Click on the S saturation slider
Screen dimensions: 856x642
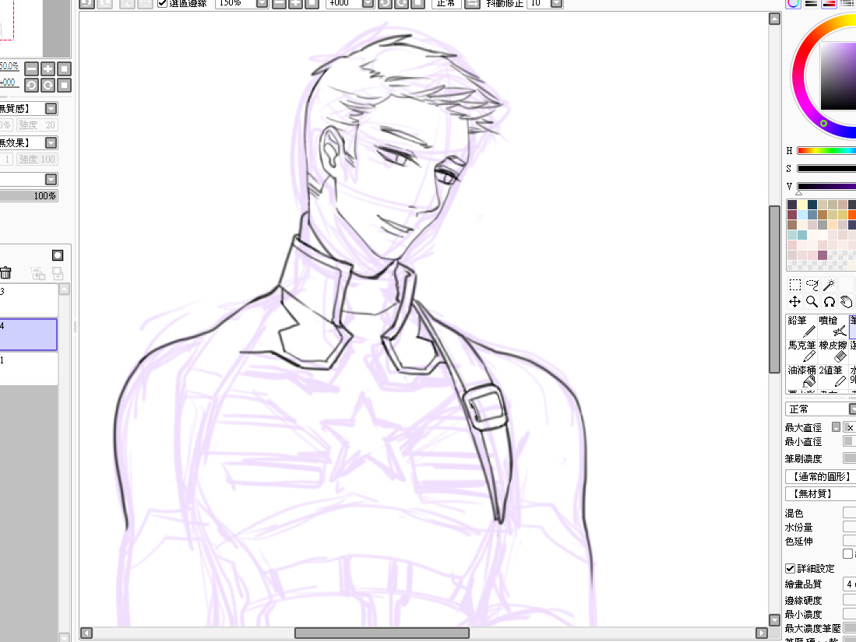point(826,169)
